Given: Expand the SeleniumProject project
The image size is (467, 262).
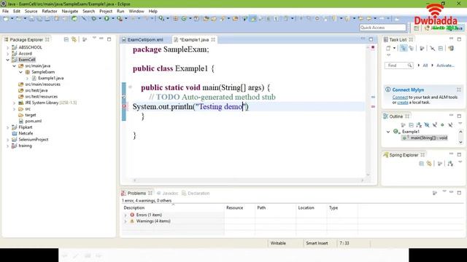Looking at the screenshot, I should click(x=8, y=140).
